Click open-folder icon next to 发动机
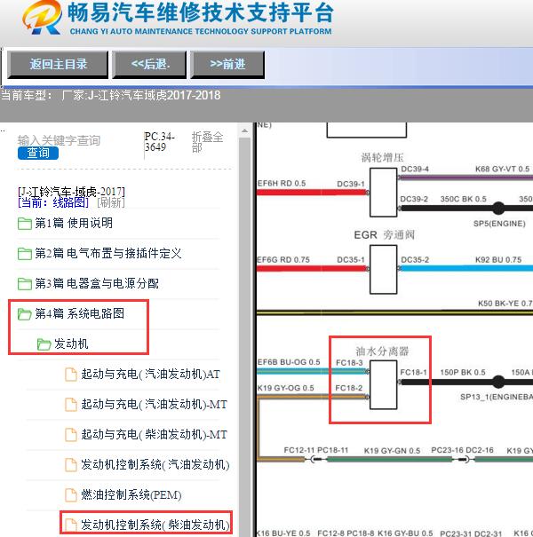 (44, 344)
